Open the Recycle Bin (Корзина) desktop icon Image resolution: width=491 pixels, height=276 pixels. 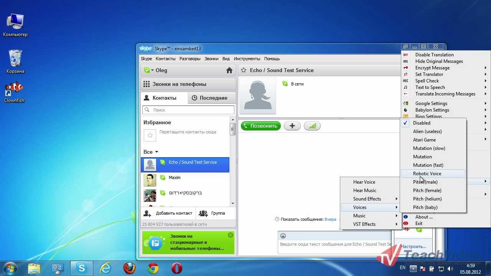pos(15,61)
